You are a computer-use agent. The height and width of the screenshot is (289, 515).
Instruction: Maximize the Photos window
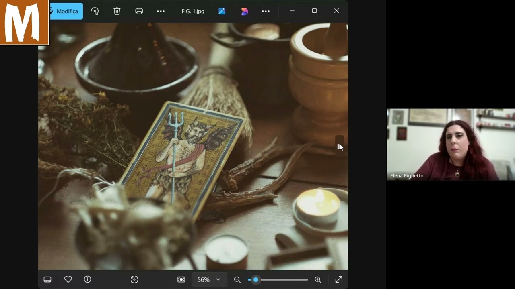[314, 11]
